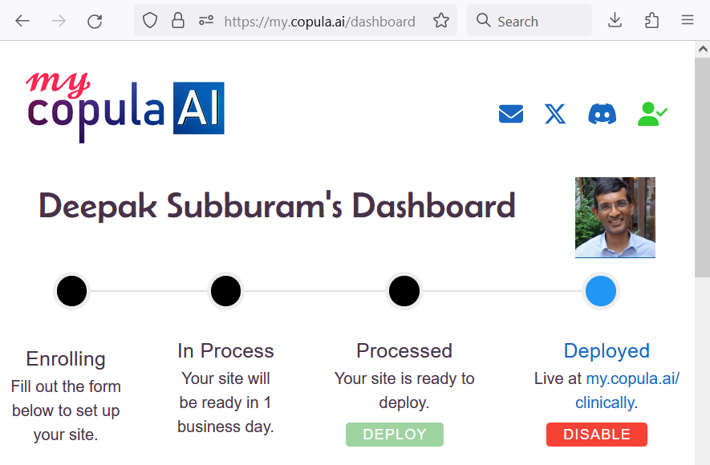Select the In Process stage dot

coord(225,291)
